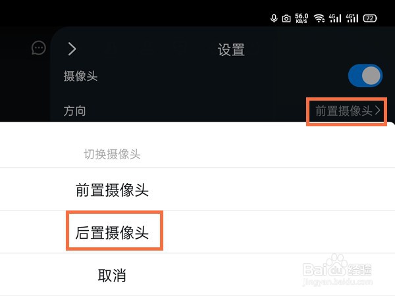Tap the back chevron beside 设置

tap(72, 49)
